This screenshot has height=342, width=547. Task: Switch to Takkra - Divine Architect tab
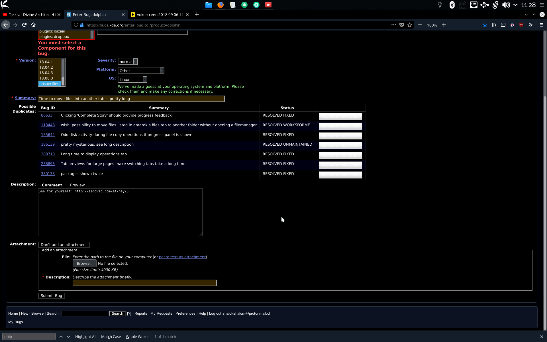point(29,15)
